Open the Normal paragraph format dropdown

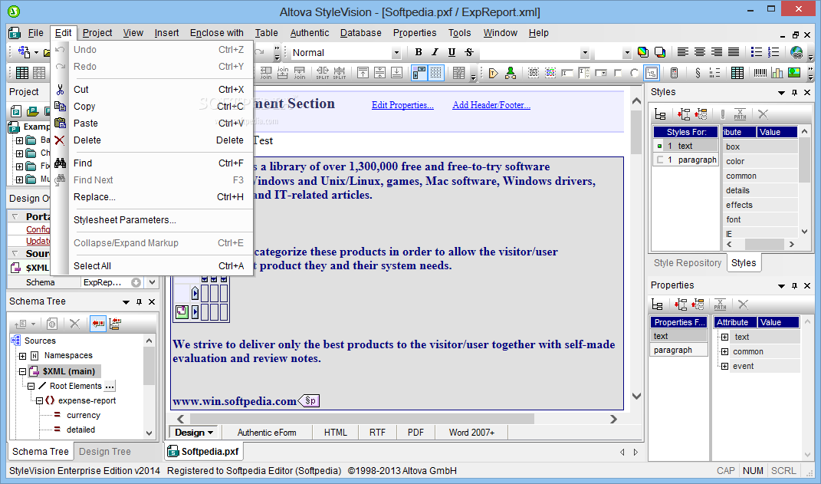pyautogui.click(x=396, y=52)
